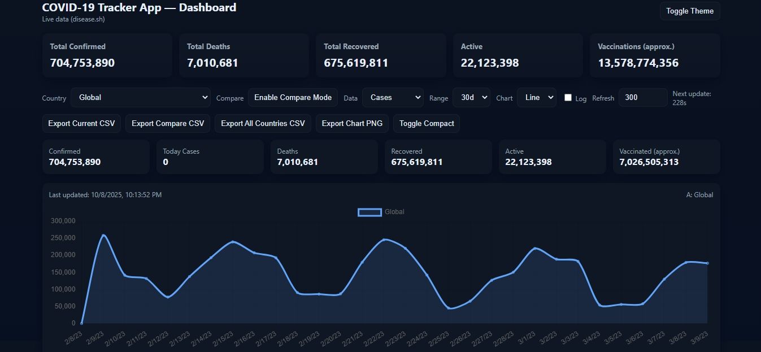This screenshot has height=352, width=761.
Task: Enable the Log scale checkbox
Action: coord(568,98)
